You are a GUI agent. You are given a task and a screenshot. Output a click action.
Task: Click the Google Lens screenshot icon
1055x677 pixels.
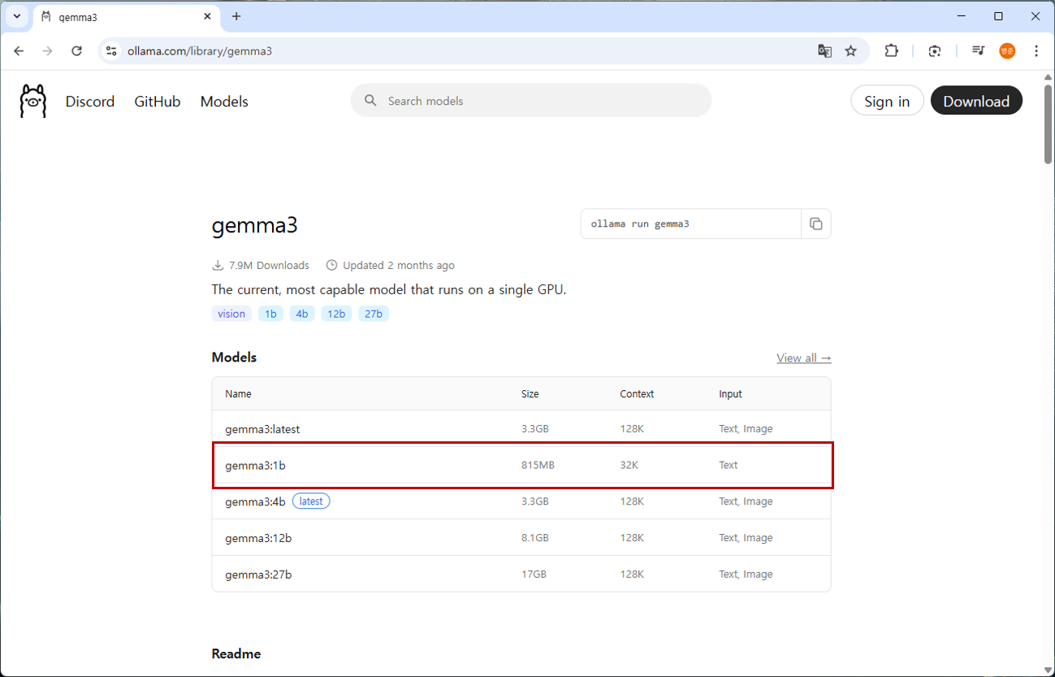tap(935, 50)
